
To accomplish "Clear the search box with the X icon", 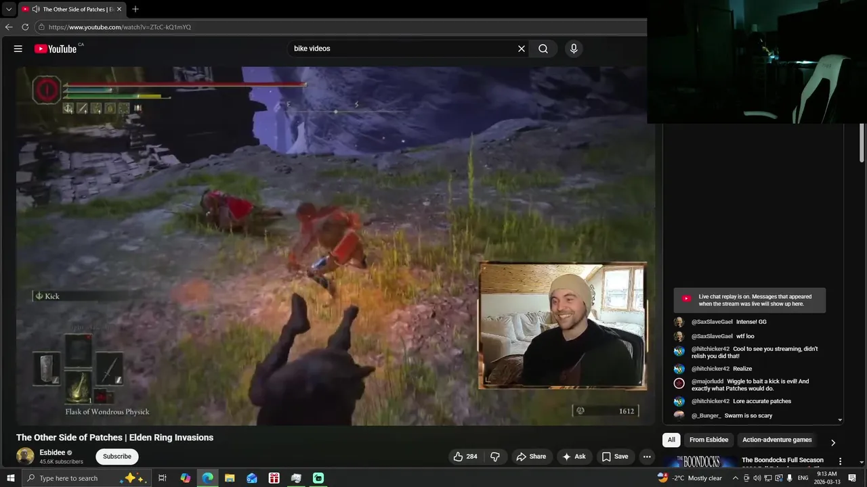I will click(x=522, y=49).
